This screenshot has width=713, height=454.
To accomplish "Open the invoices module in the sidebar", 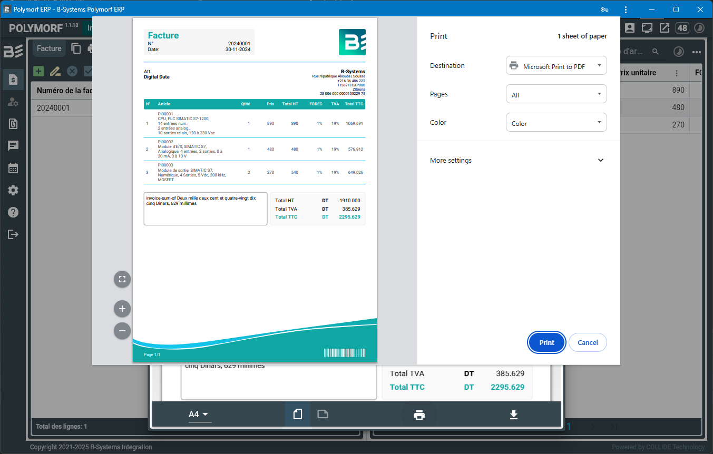I will [13, 80].
